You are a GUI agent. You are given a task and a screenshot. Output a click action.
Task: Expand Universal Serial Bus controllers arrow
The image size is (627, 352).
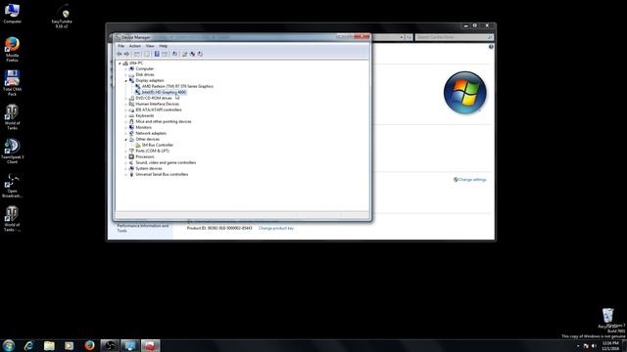click(125, 174)
